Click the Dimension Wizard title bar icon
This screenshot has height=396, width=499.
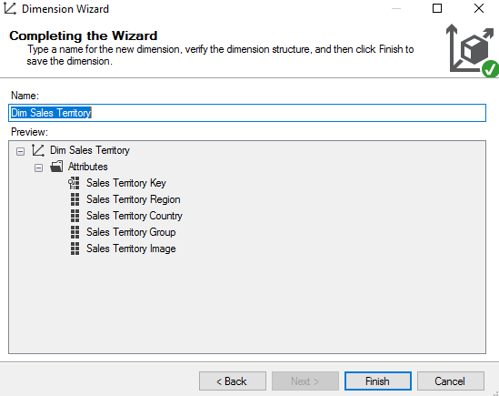coord(10,8)
